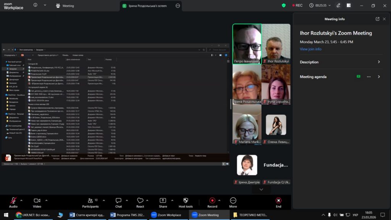
Task: Open Zoom Workplace from the taskbar
Action: [166, 215]
